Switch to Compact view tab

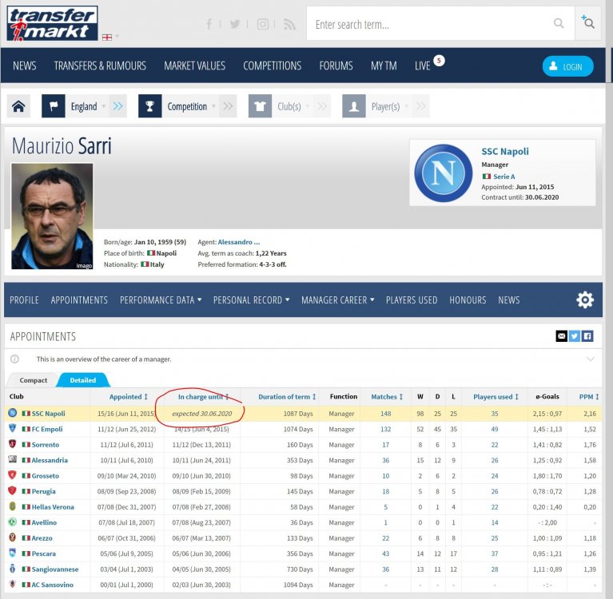point(34,380)
